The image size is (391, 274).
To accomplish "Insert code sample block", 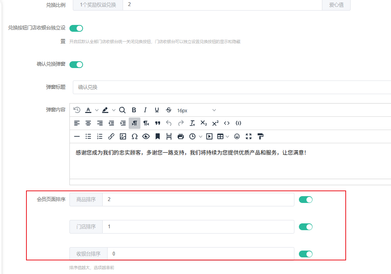I will (x=239, y=123).
